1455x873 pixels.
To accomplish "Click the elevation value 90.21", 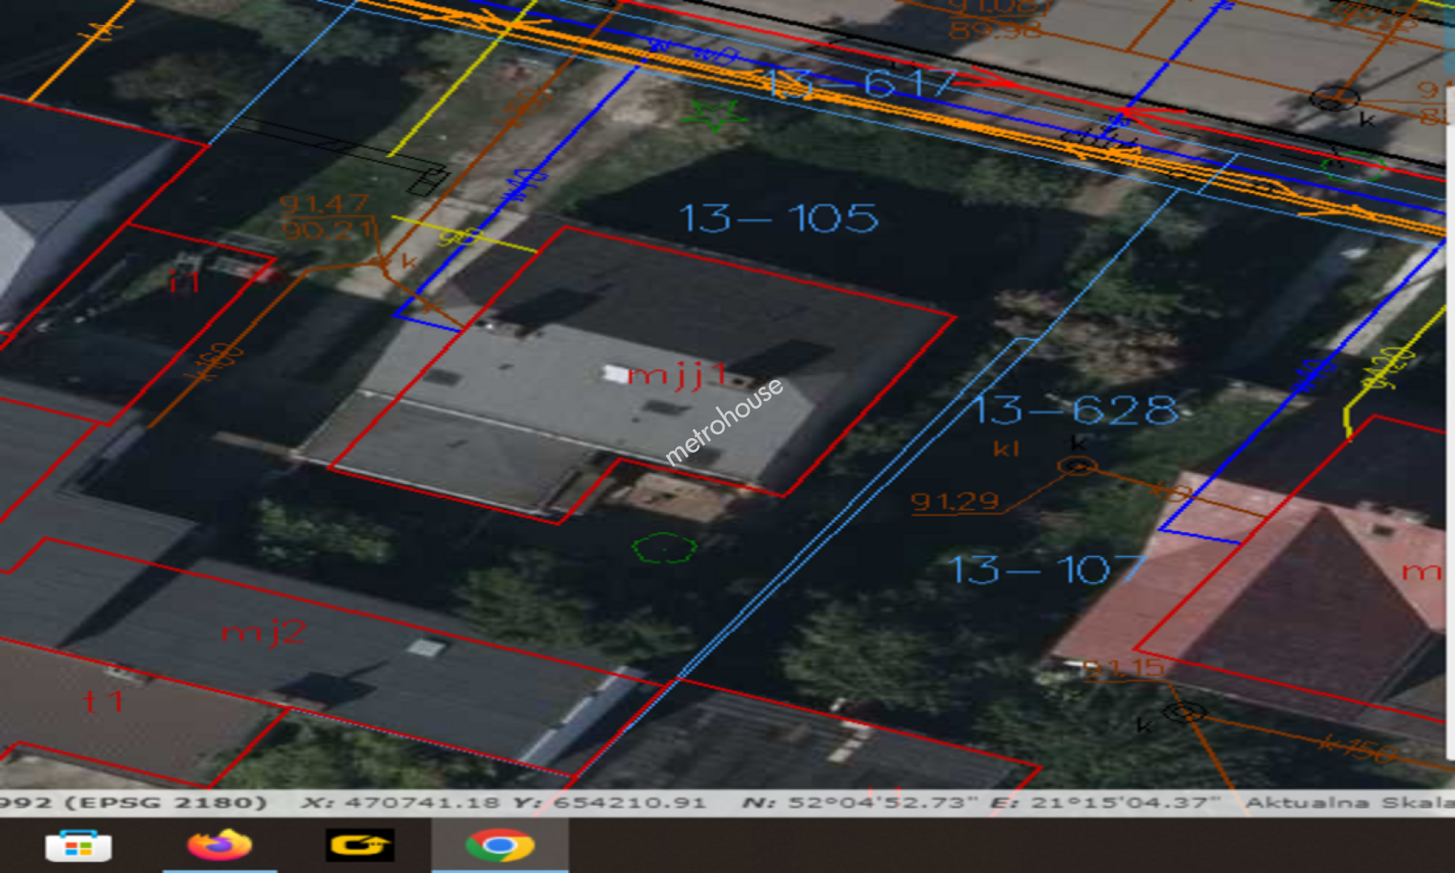I will 327,230.
